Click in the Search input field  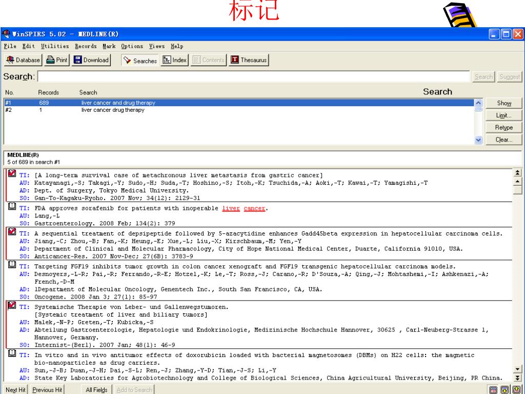point(254,77)
